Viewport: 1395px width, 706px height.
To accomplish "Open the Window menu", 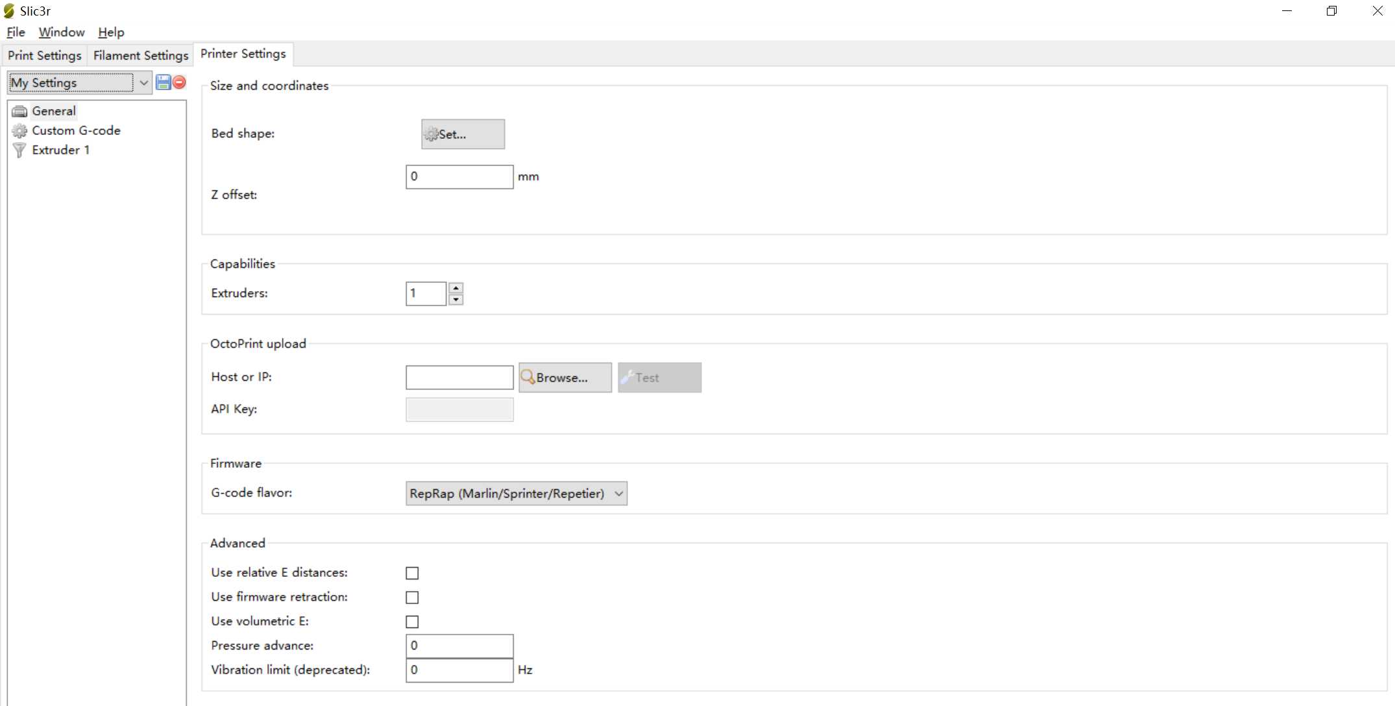I will click(x=62, y=32).
